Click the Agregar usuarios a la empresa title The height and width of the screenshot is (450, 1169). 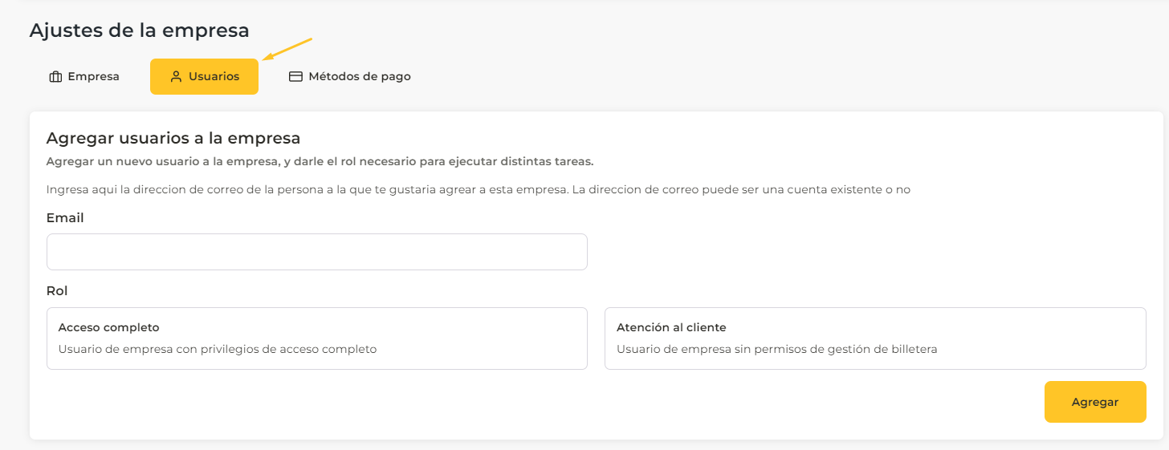click(173, 138)
